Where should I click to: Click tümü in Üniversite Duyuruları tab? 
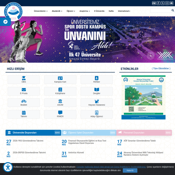coord(57,133)
